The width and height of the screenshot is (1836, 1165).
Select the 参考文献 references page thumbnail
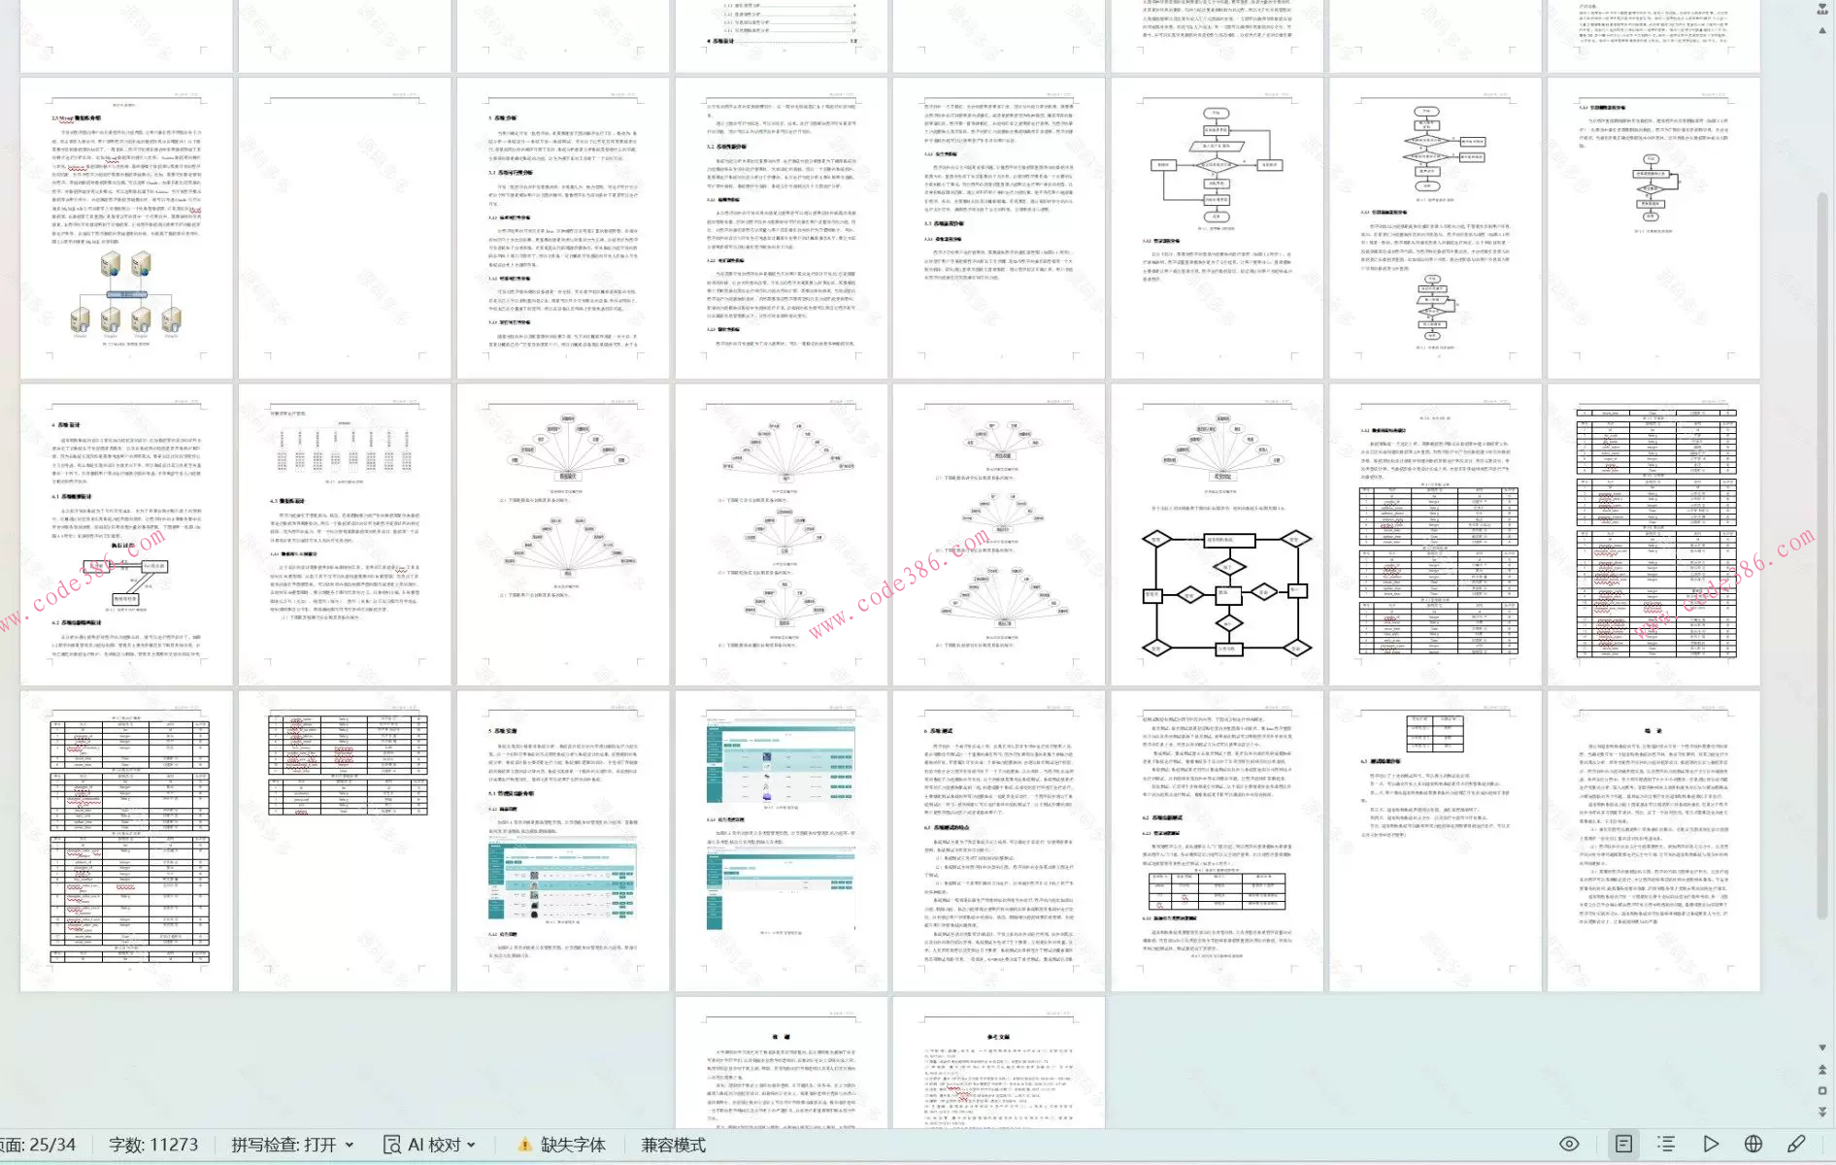pyautogui.click(x=999, y=1062)
